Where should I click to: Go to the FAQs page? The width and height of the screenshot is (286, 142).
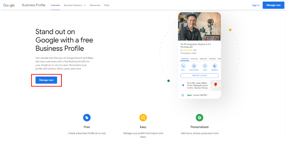click(x=107, y=5)
